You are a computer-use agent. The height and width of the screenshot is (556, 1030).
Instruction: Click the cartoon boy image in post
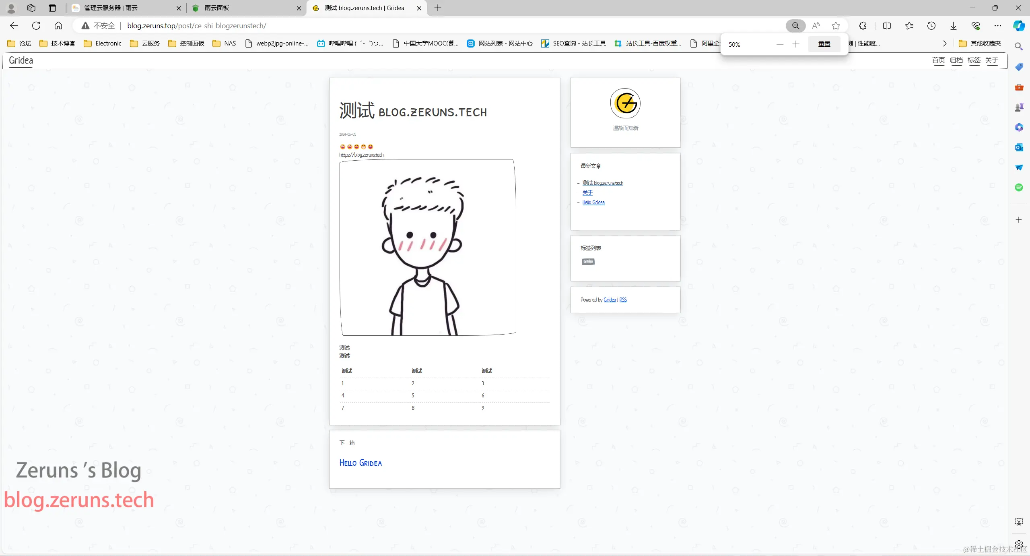tap(428, 247)
